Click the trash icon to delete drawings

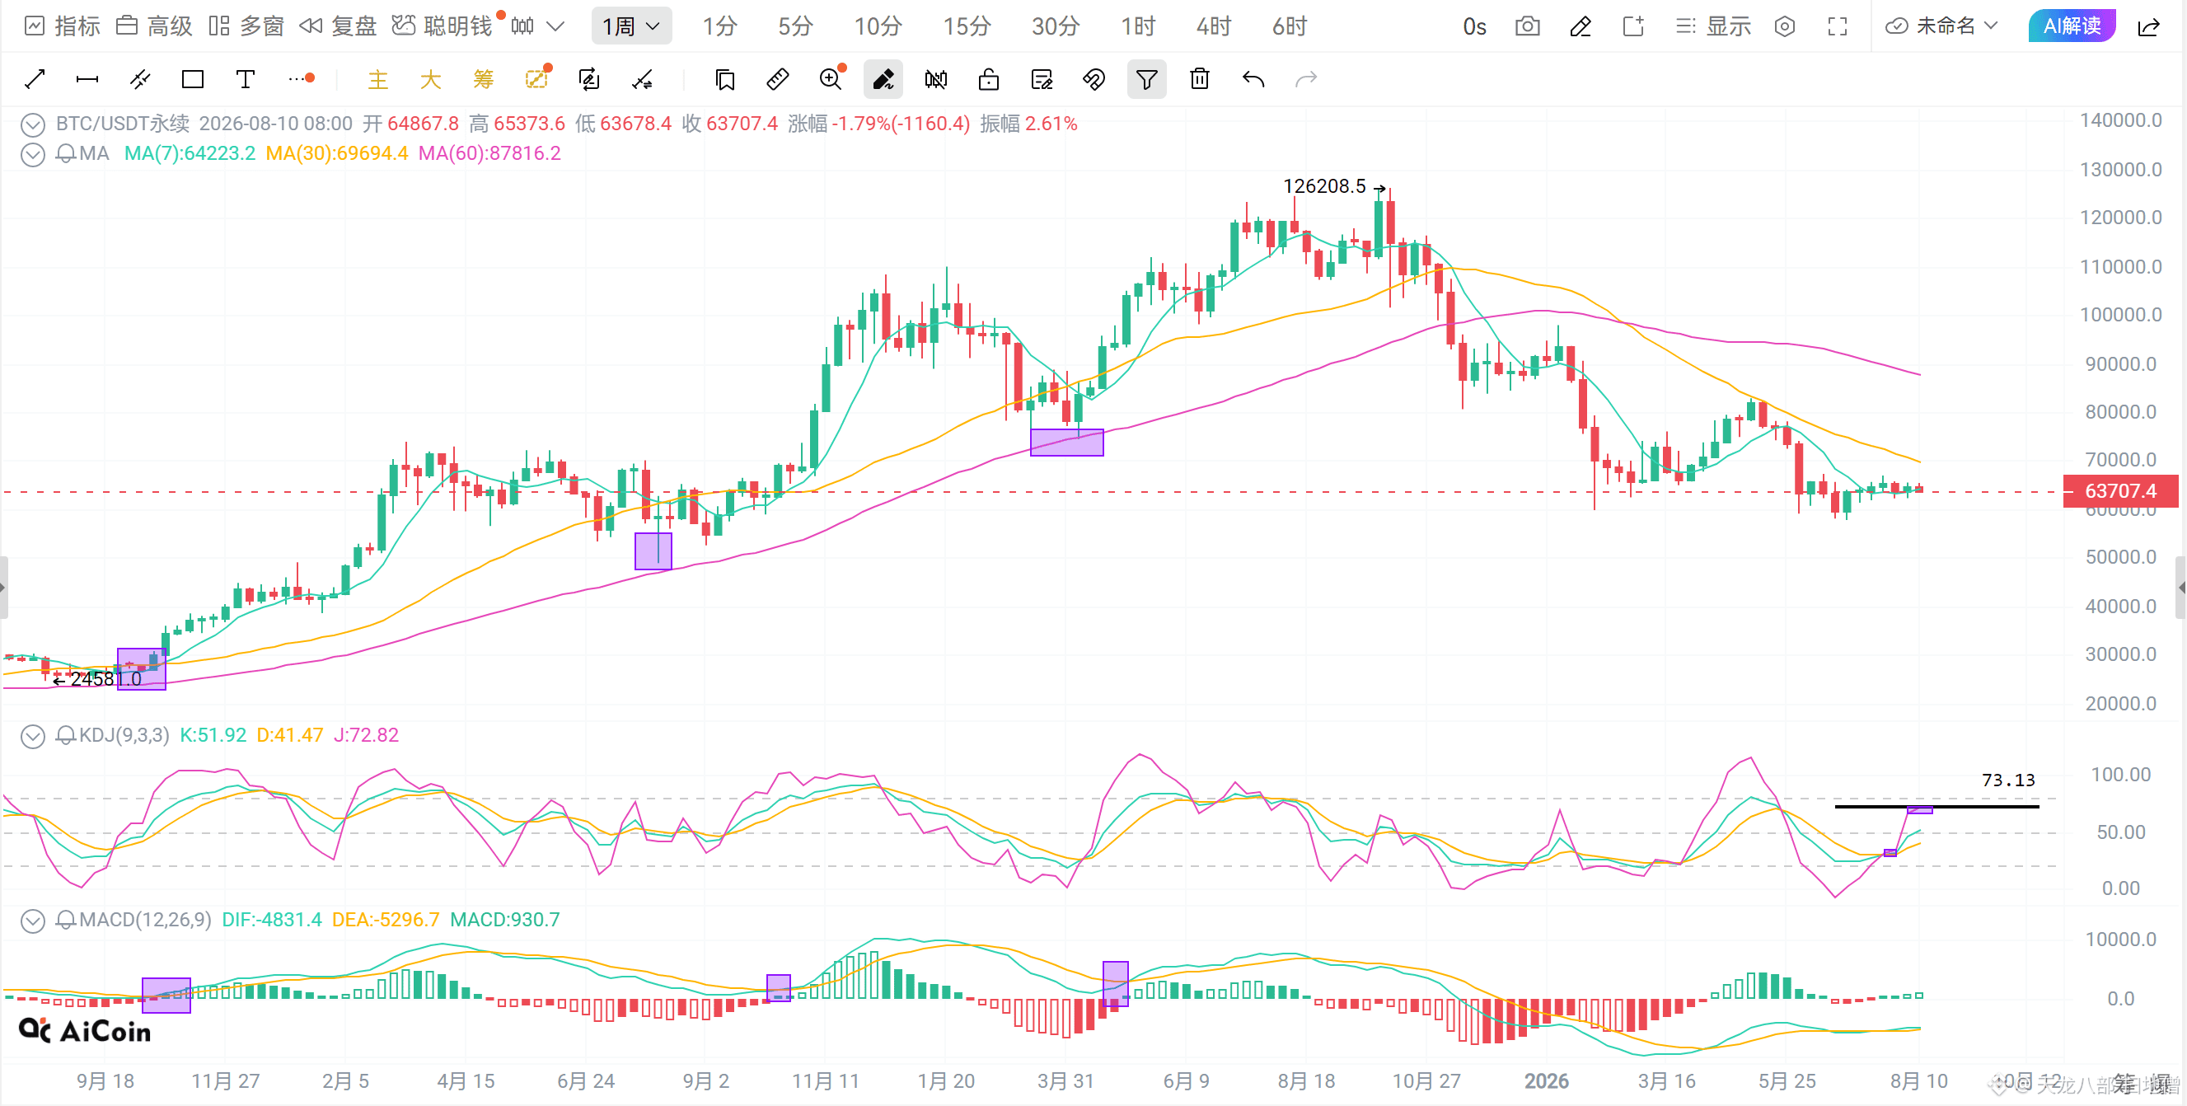click(x=1199, y=79)
